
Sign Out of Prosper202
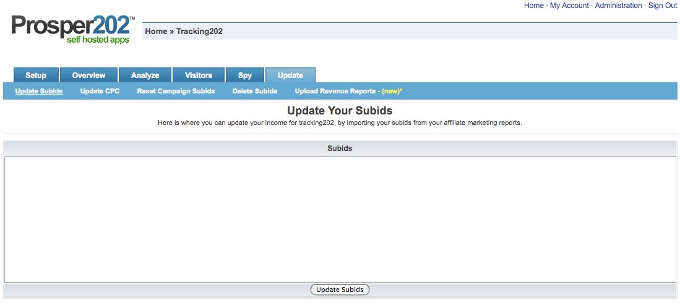662,6
